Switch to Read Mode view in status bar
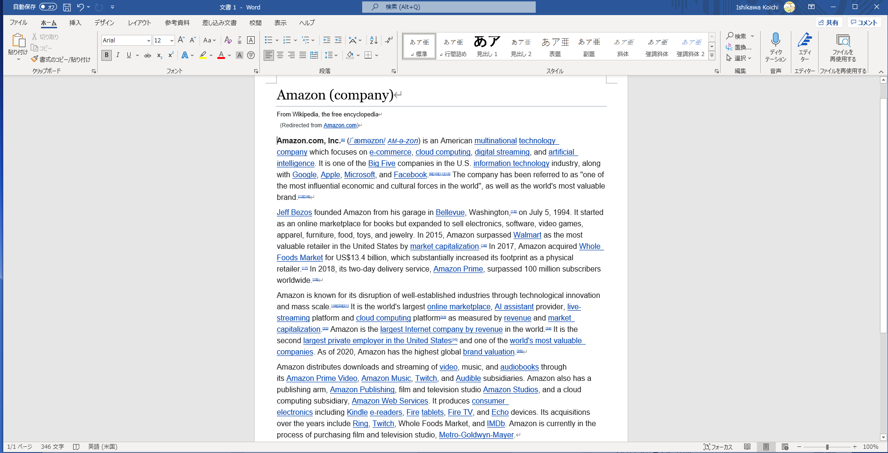 pyautogui.click(x=747, y=447)
